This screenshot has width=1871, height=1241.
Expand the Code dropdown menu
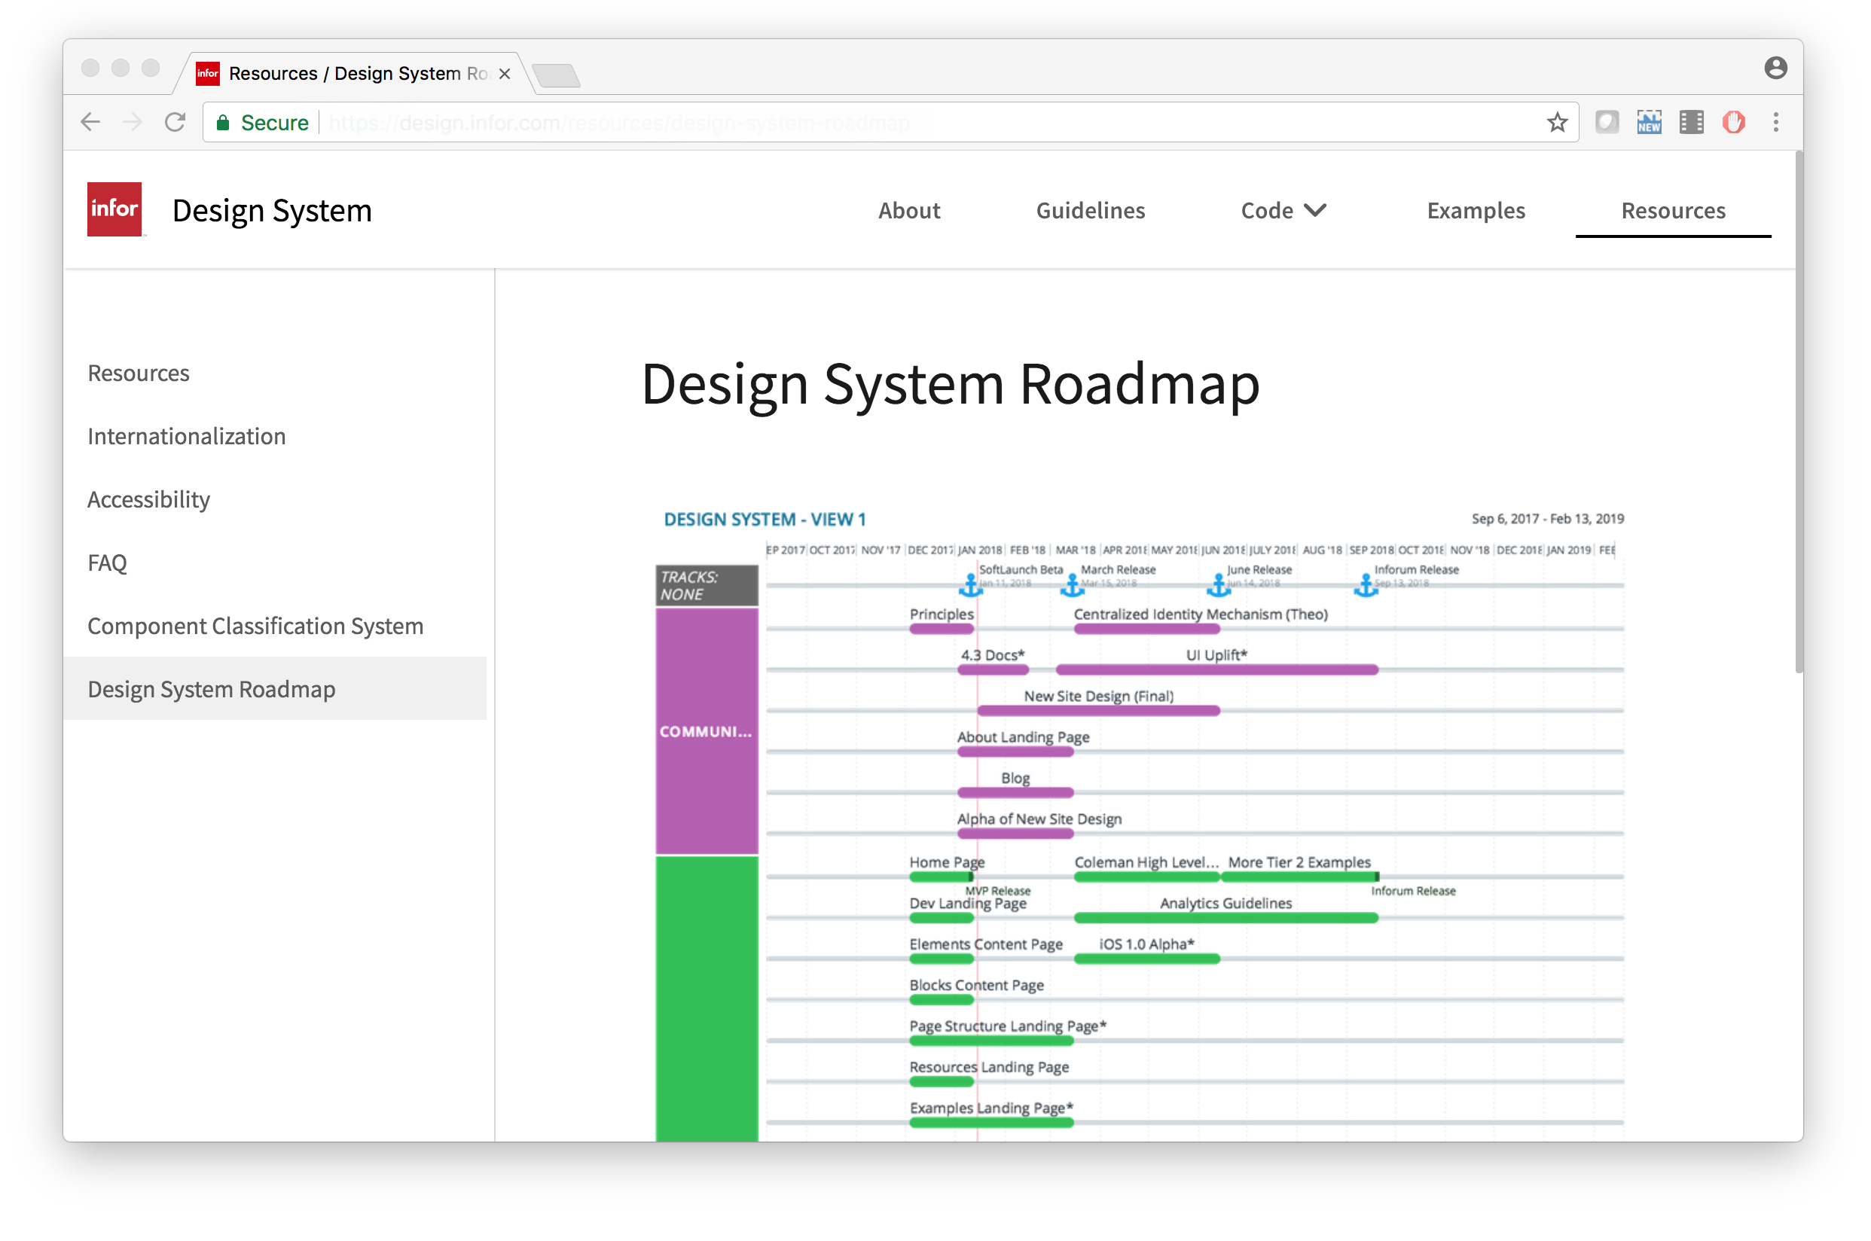pos(1283,211)
